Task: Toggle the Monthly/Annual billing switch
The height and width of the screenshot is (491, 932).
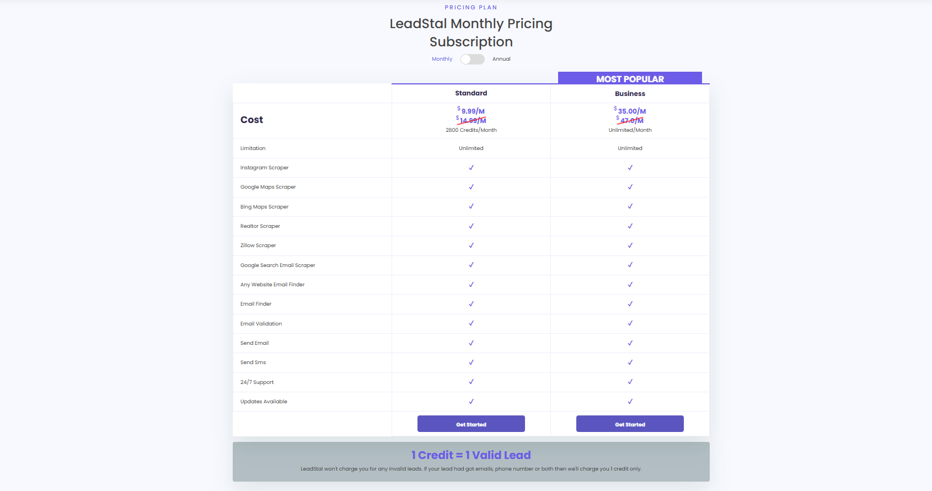Action: coord(472,59)
